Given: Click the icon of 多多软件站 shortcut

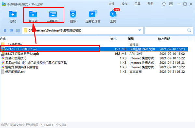Looking at the screenshot, I should click(x=3, y=63).
